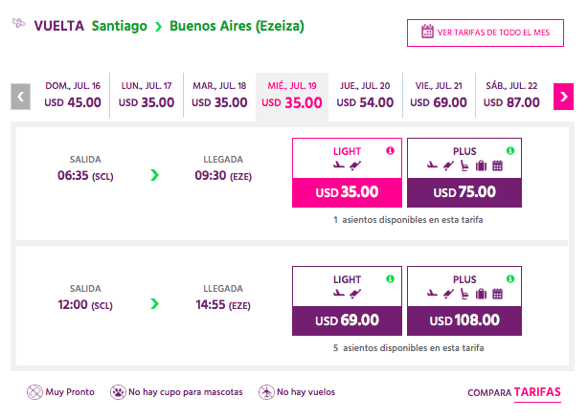The width and height of the screenshot is (588, 419).
Task: Show later dates with pink right arrow
Action: click(x=563, y=97)
